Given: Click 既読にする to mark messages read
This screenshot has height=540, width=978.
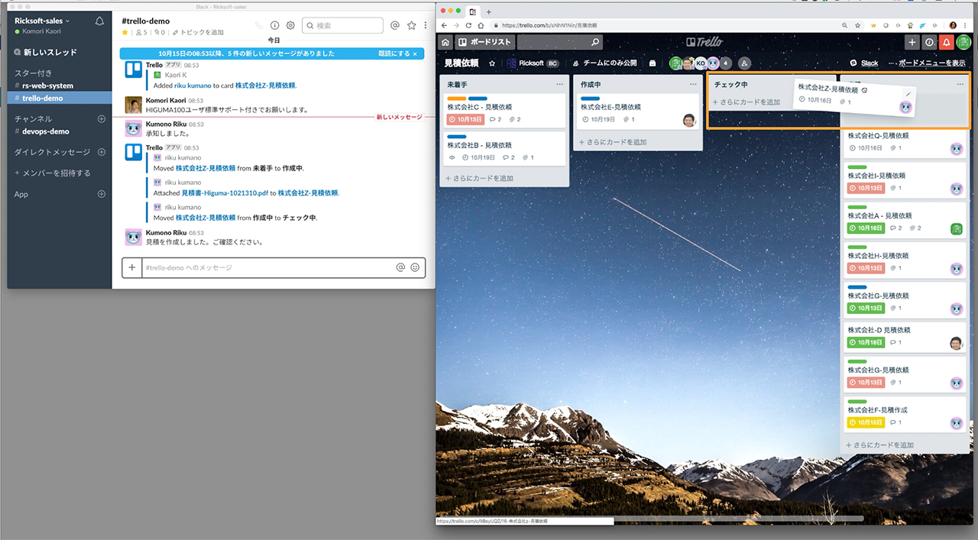Looking at the screenshot, I should [x=397, y=53].
